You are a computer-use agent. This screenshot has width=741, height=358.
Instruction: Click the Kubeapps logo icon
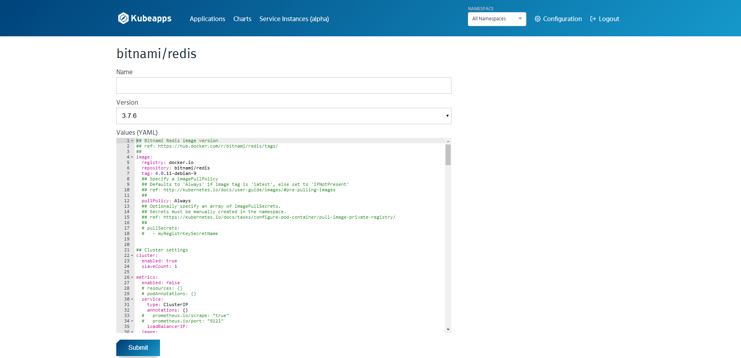[x=123, y=18]
